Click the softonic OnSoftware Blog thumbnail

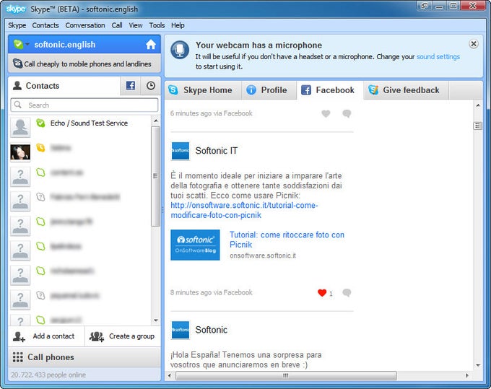195,245
